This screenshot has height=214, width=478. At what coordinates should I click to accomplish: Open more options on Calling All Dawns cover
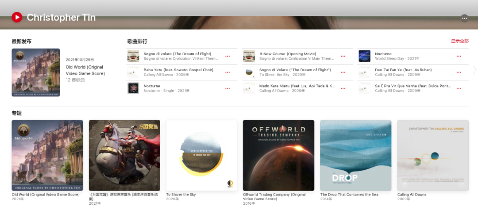point(461,183)
